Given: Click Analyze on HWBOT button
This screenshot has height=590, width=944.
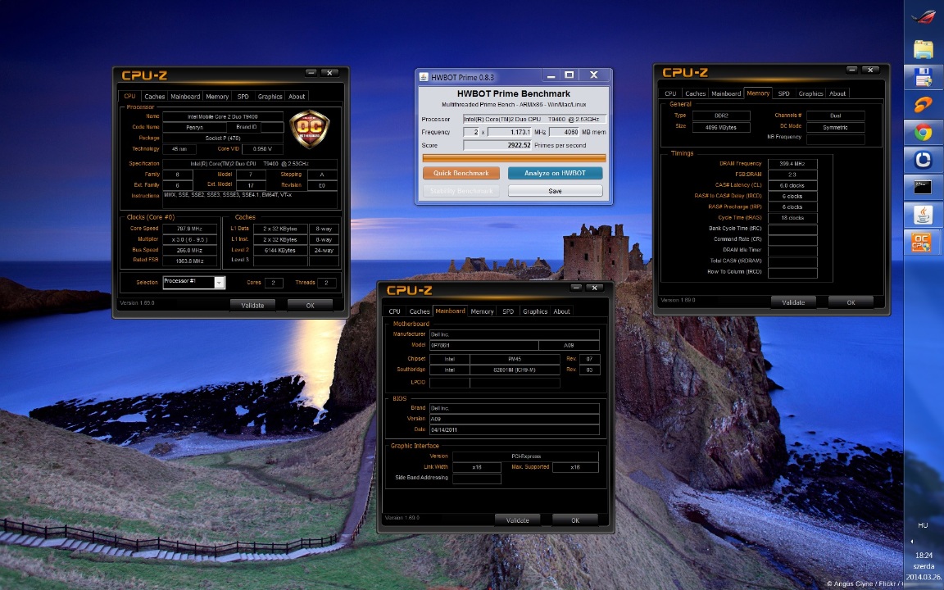Looking at the screenshot, I should click(x=555, y=173).
